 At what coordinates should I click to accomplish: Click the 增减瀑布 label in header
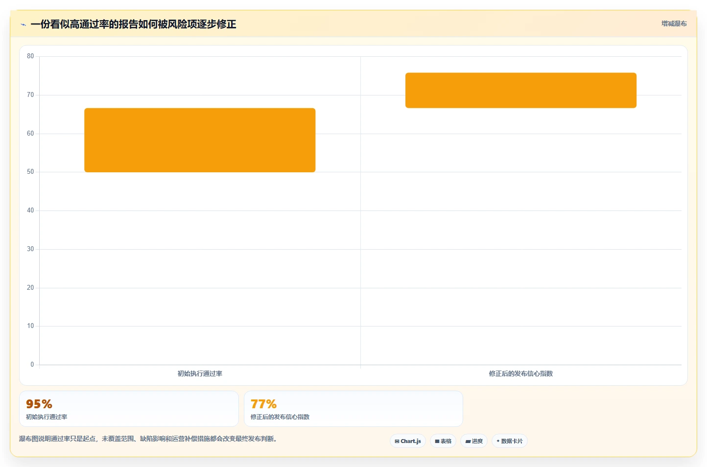pyautogui.click(x=674, y=23)
